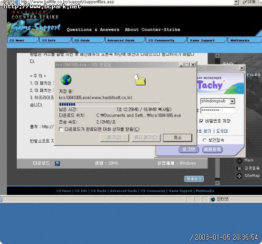This screenshot has width=262, height=244.
Task: Click the page scrollbar down arrow
Action: (217, 183)
